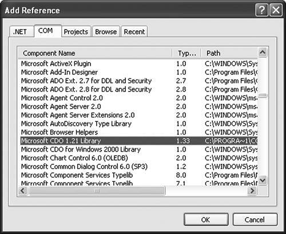Select Microsoft ActiveX Plugin entry

coord(139,64)
